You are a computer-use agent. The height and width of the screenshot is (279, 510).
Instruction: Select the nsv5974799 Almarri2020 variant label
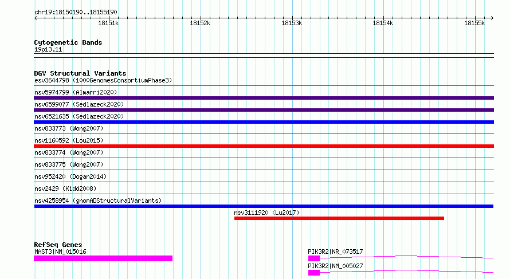pos(76,92)
